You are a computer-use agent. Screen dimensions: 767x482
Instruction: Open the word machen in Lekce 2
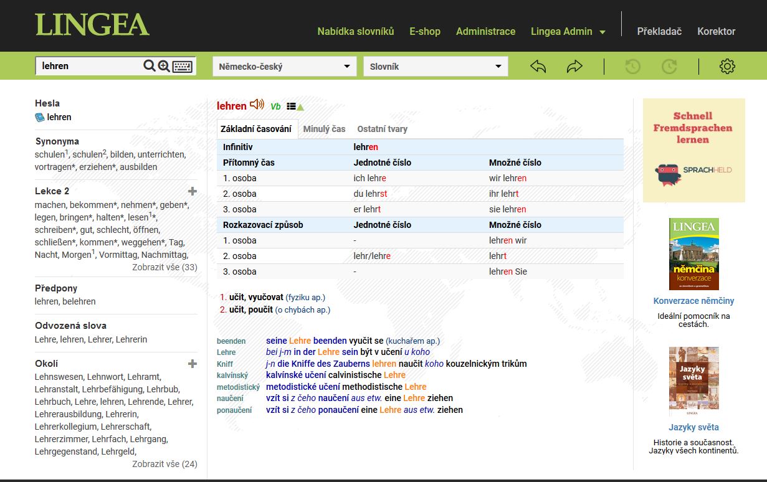50,205
